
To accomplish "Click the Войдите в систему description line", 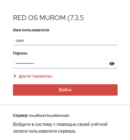I will coord(60,124).
